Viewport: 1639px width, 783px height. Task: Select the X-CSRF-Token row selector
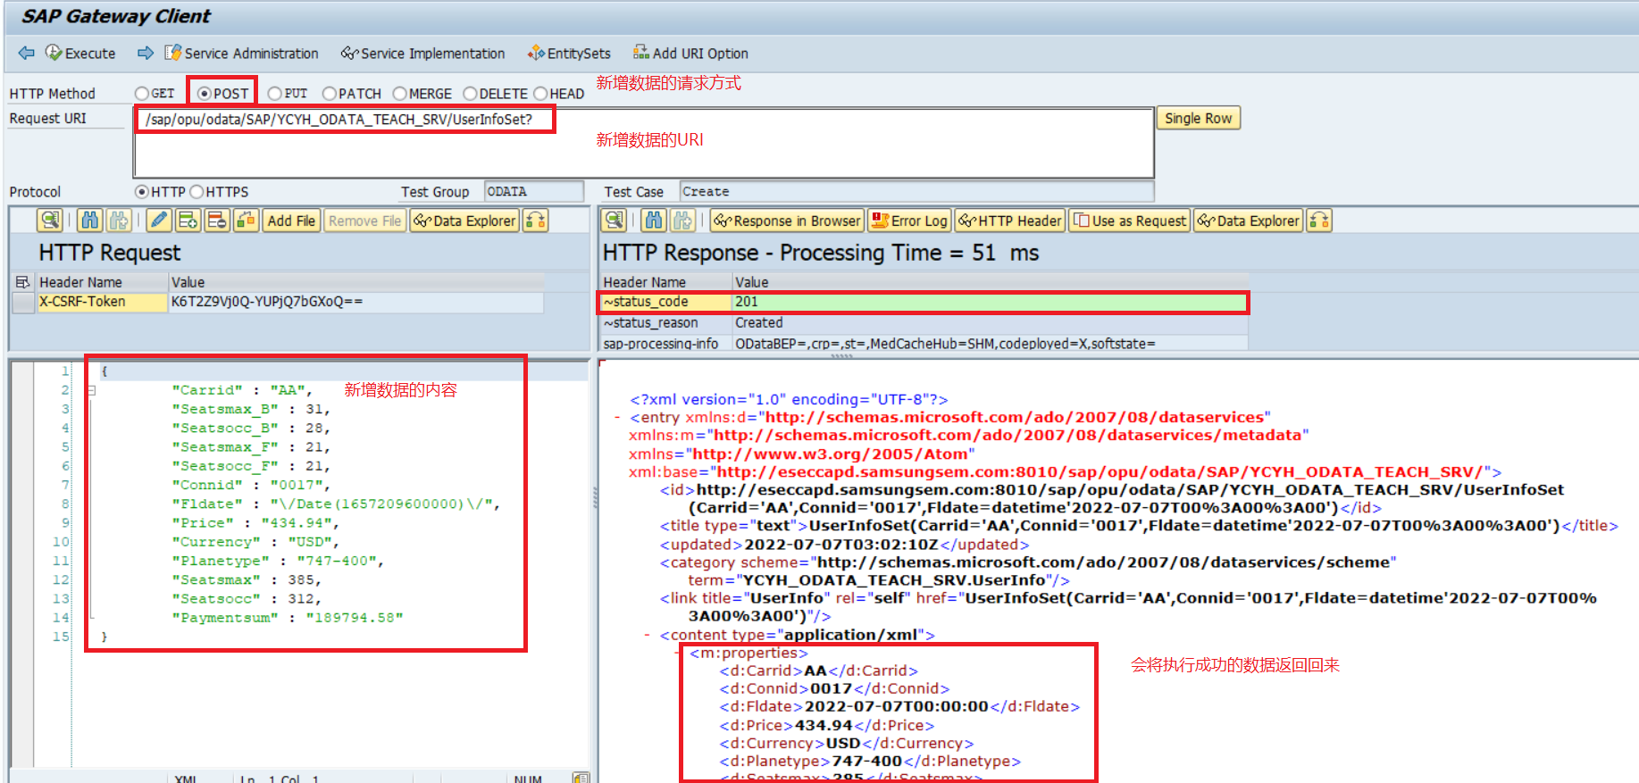(x=23, y=303)
